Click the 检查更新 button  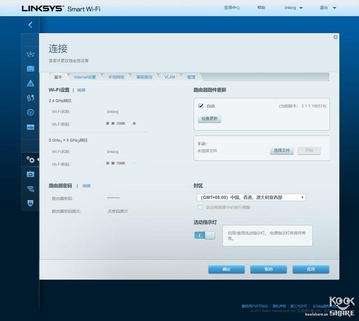pos(209,118)
